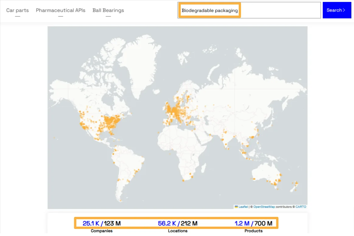354x236 pixels.
Task: Click the 56.2 K locations count
Action: (x=167, y=223)
